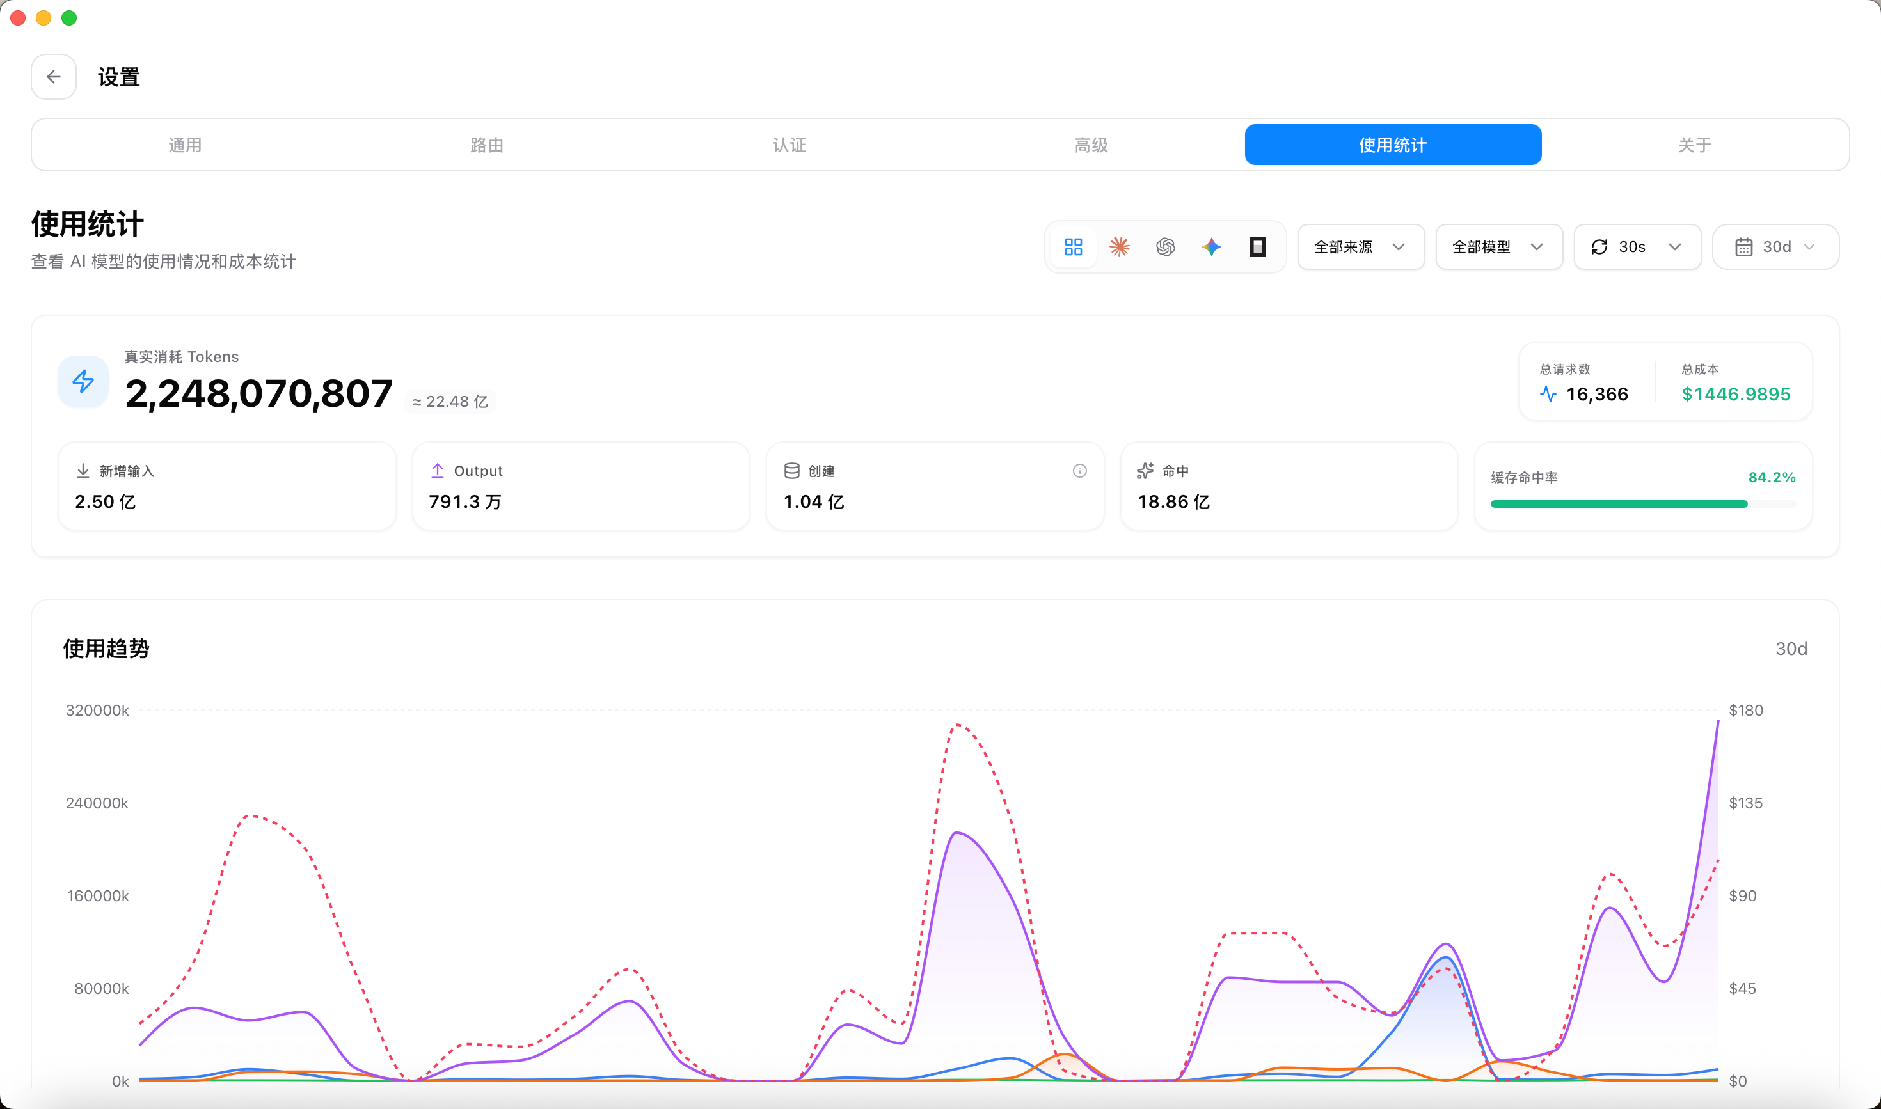Screen dimensions: 1881x1109
Task: Minimize the window with the yellow button
Action: pos(44,17)
